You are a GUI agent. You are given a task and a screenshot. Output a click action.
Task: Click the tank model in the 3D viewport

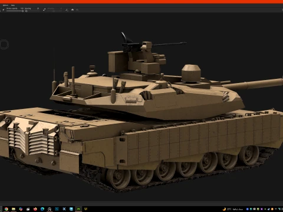tap(141, 114)
